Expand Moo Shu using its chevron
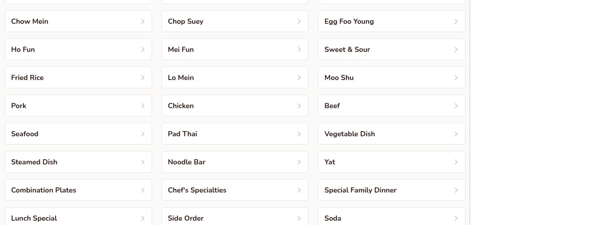The height and width of the screenshot is (225, 613). [x=456, y=78]
